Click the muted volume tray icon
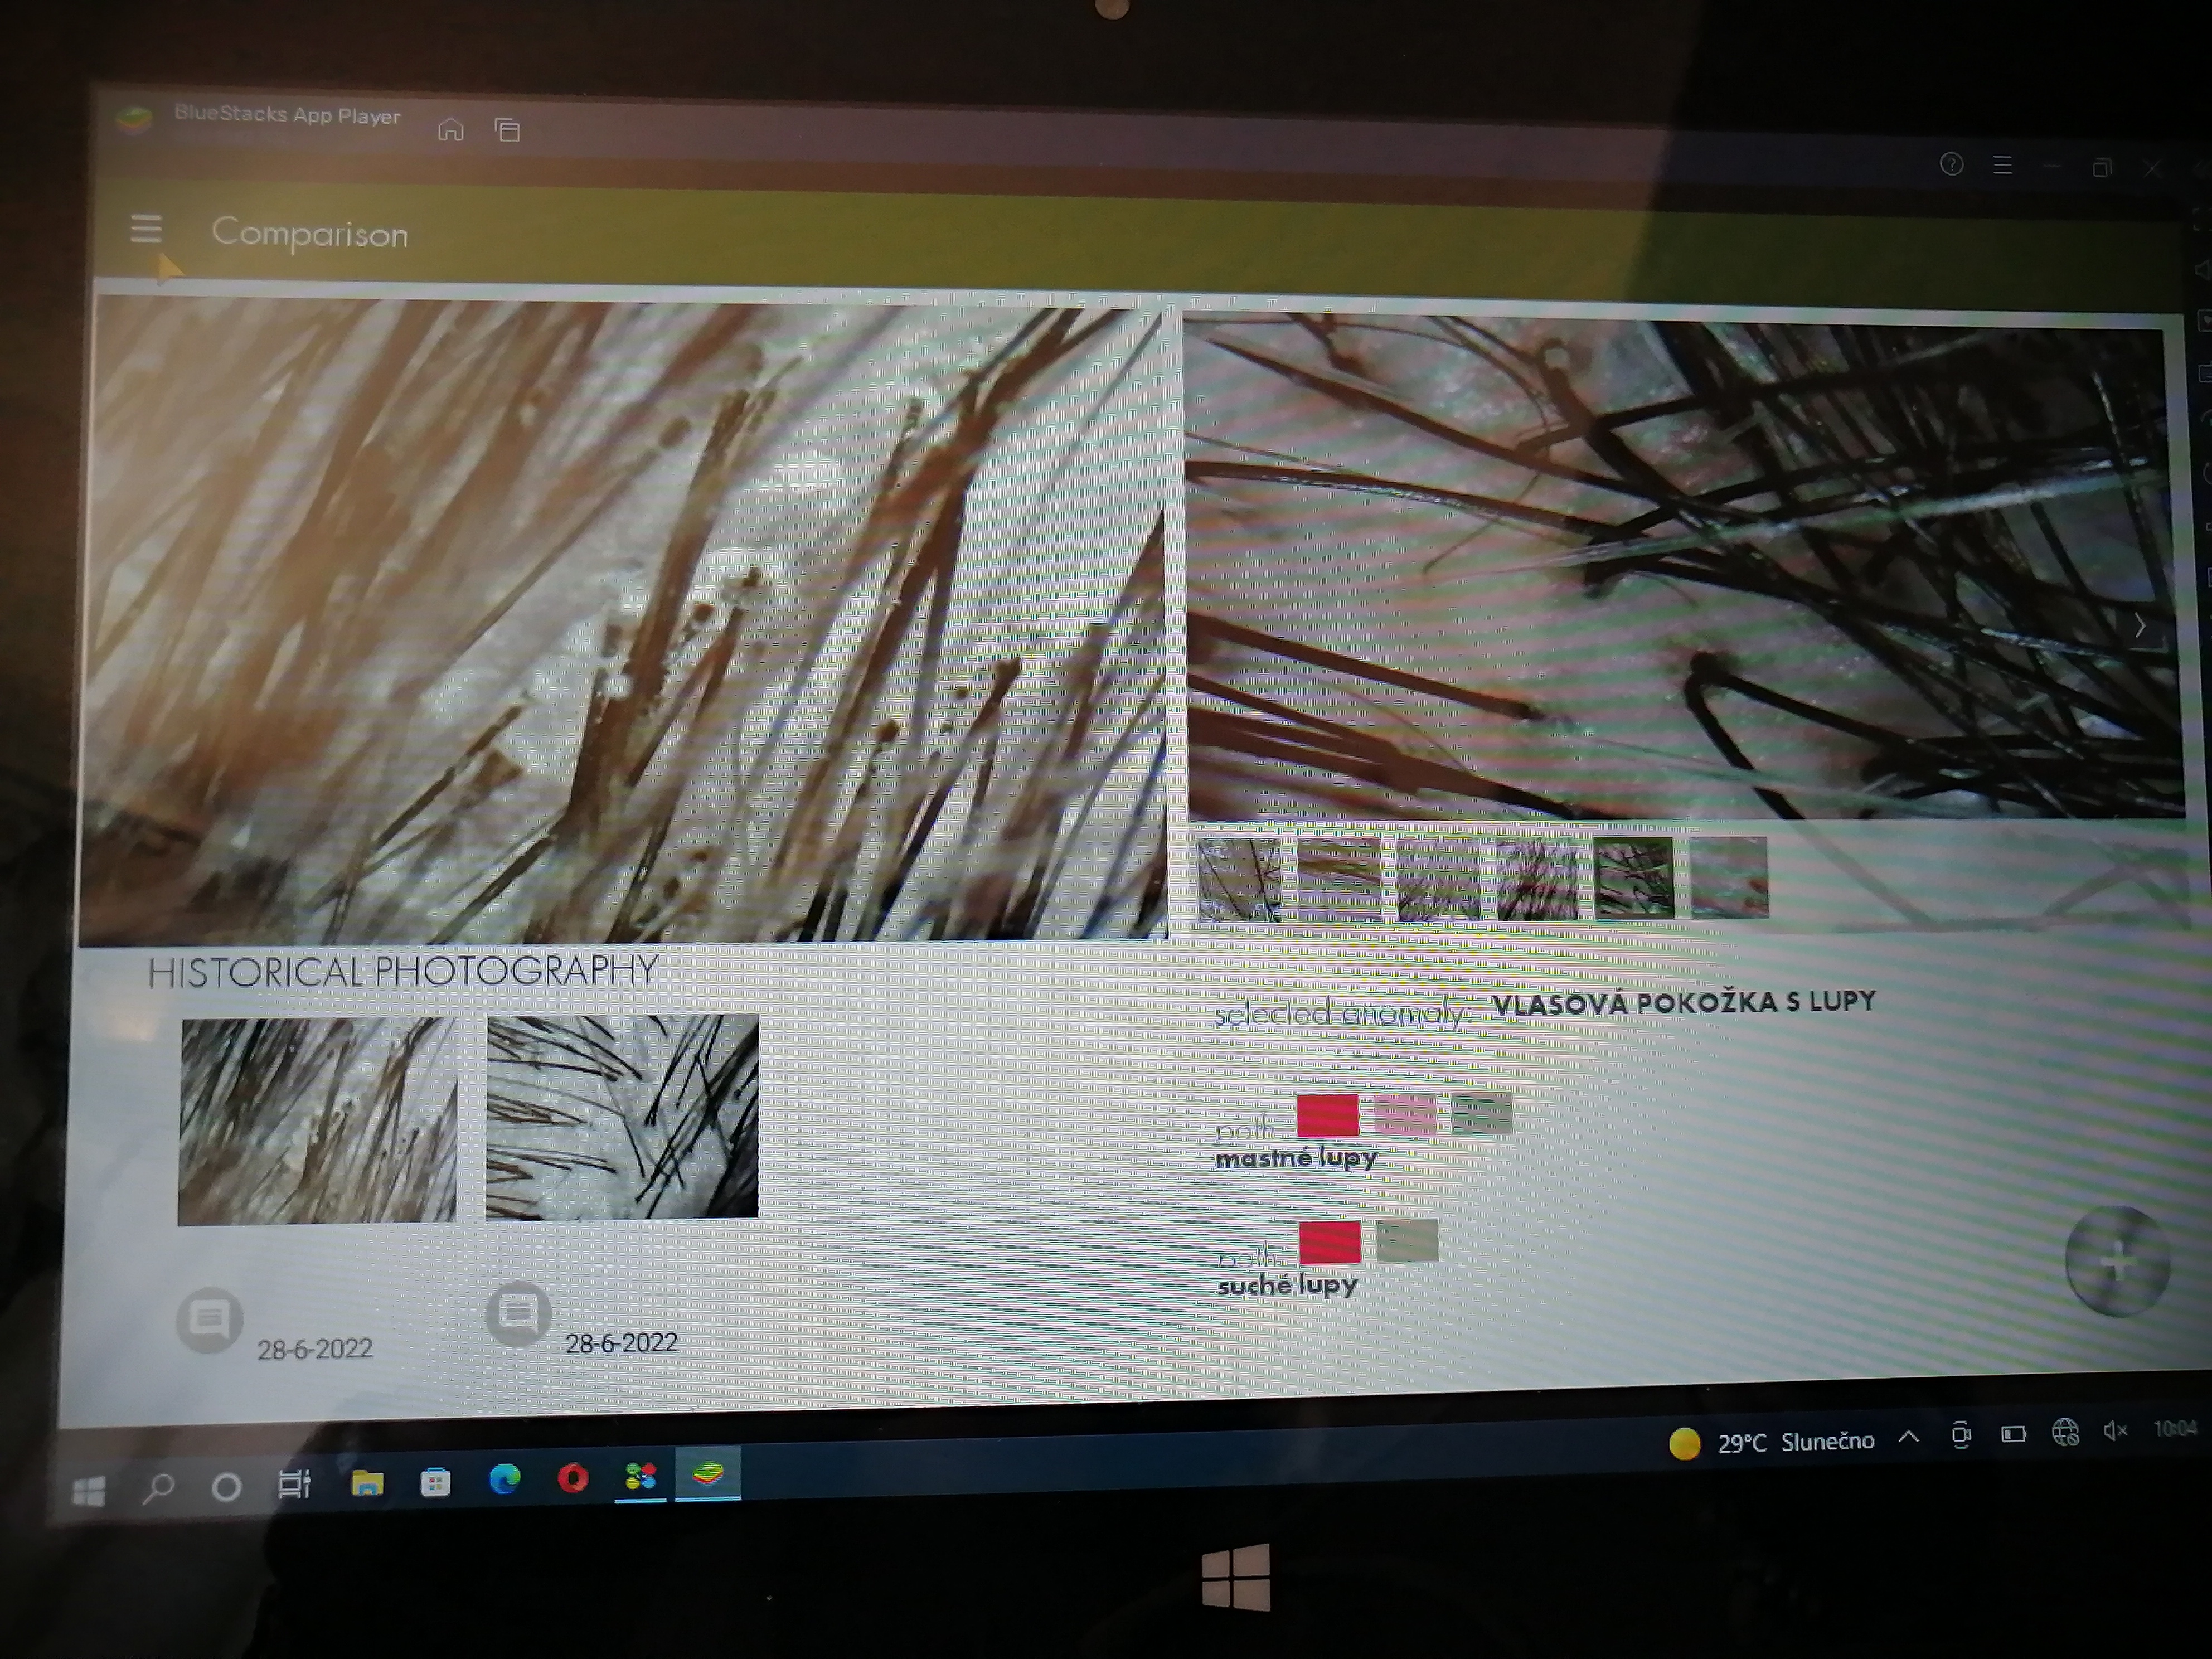Screen dimensions: 2212x1659 click(x=2114, y=1431)
